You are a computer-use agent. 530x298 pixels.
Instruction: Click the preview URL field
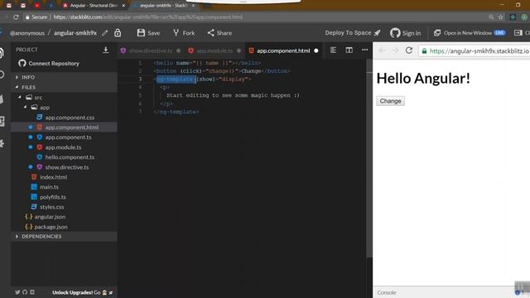click(475, 51)
